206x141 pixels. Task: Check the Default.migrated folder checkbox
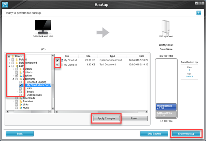(13, 63)
